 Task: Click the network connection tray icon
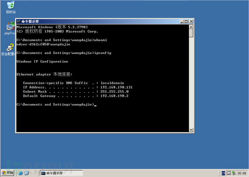233,173
